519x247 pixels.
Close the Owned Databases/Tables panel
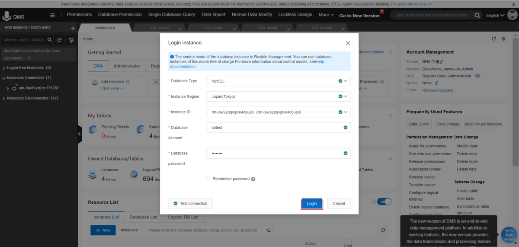click(390, 159)
